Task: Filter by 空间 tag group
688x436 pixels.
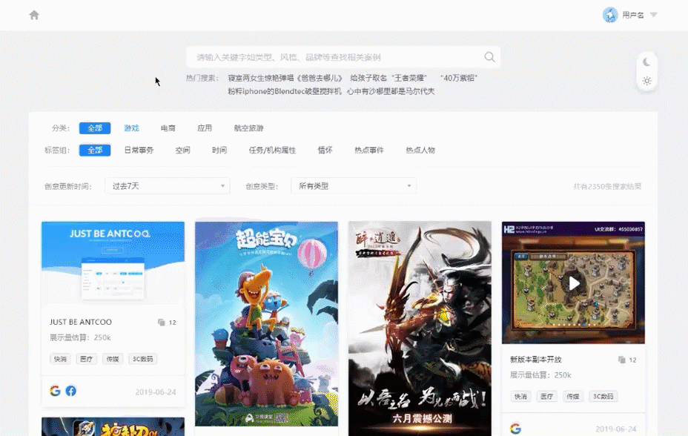Action: click(x=182, y=150)
